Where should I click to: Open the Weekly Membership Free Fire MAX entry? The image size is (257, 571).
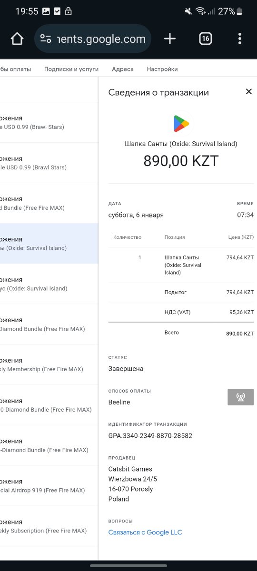[49, 364]
